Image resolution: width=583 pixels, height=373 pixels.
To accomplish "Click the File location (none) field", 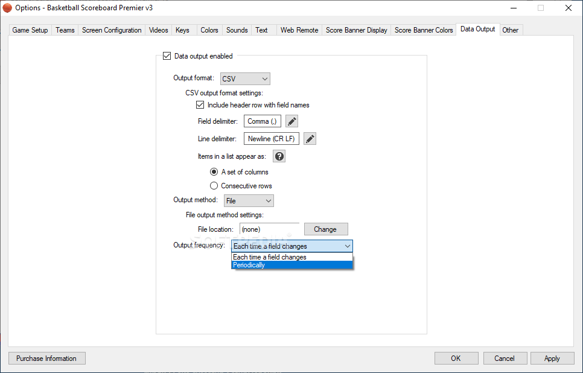I will pyautogui.click(x=270, y=229).
